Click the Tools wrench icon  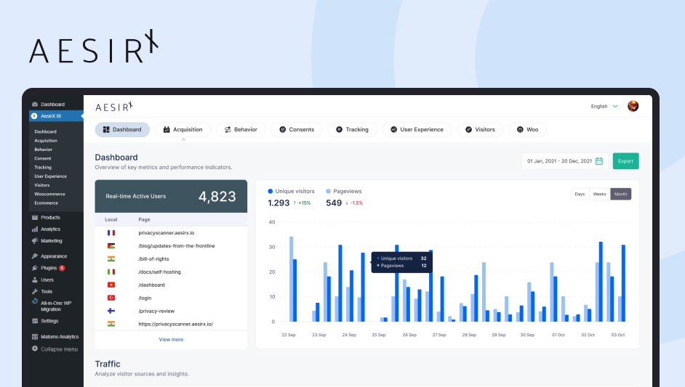coord(34,291)
